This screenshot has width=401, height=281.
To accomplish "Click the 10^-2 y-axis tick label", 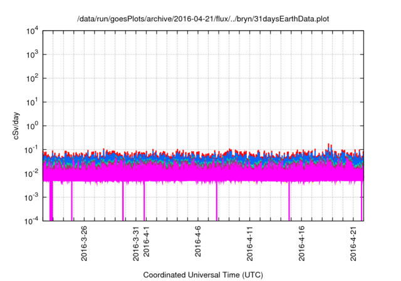I will pyautogui.click(x=31, y=174).
